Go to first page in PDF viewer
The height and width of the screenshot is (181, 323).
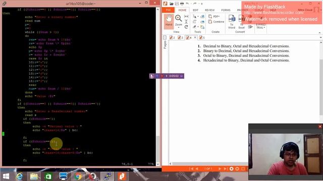[x=191, y=169]
